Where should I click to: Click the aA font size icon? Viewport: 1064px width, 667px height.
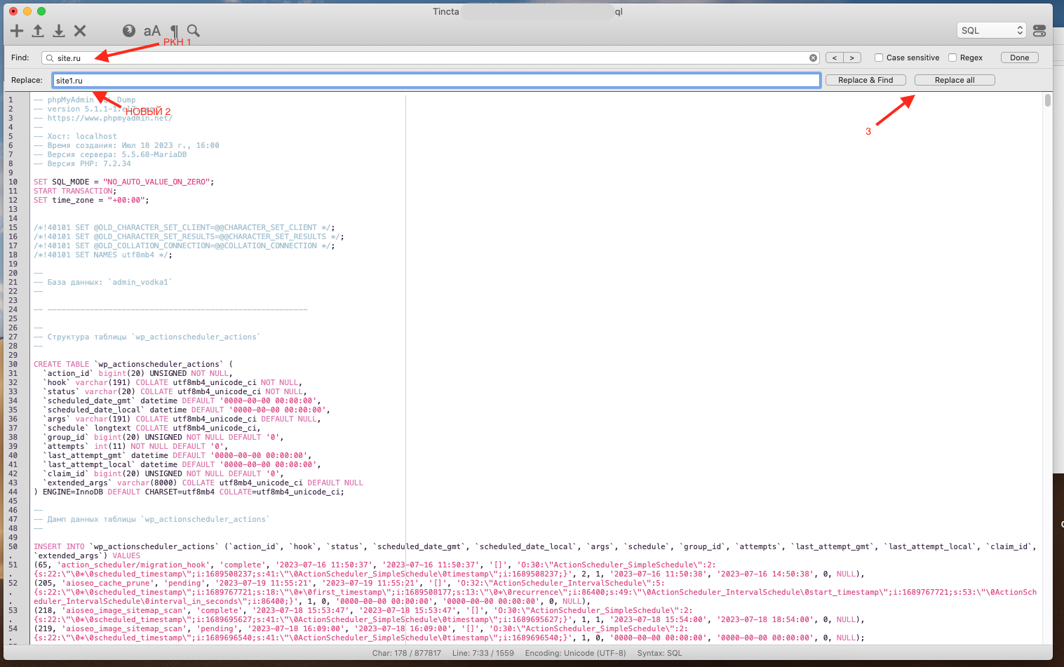pos(151,31)
